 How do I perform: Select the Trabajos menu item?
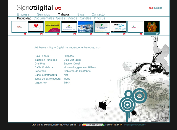click(x=64, y=14)
